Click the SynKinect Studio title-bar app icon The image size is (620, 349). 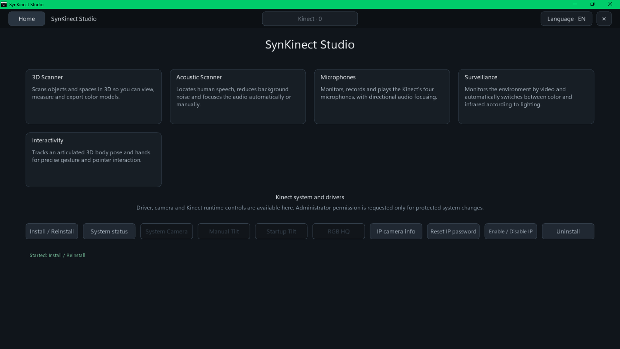4,4
